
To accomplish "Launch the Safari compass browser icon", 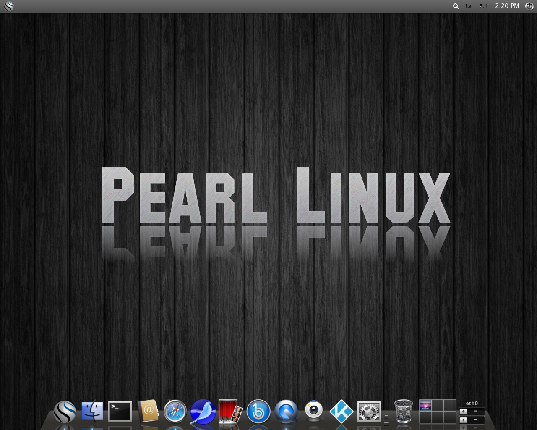I will click(175, 411).
